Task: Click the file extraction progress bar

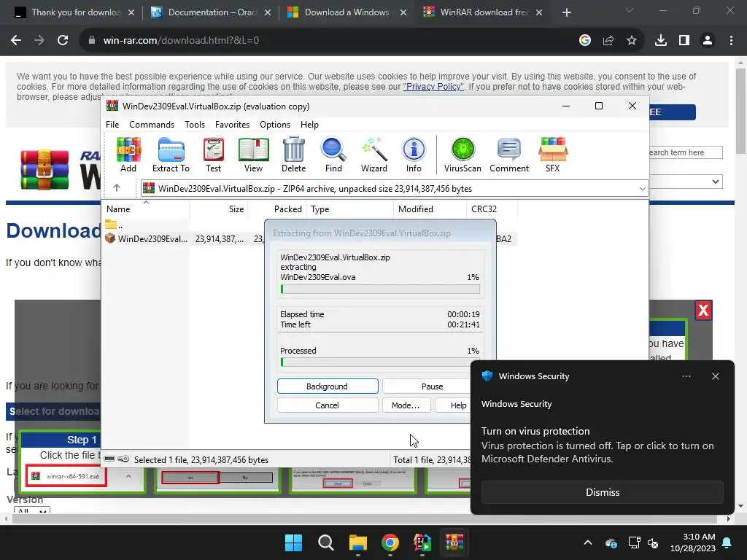Action: pyautogui.click(x=380, y=289)
